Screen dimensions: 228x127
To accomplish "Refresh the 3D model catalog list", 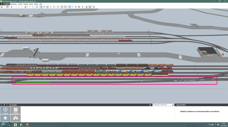I will [x=150, y=105].
